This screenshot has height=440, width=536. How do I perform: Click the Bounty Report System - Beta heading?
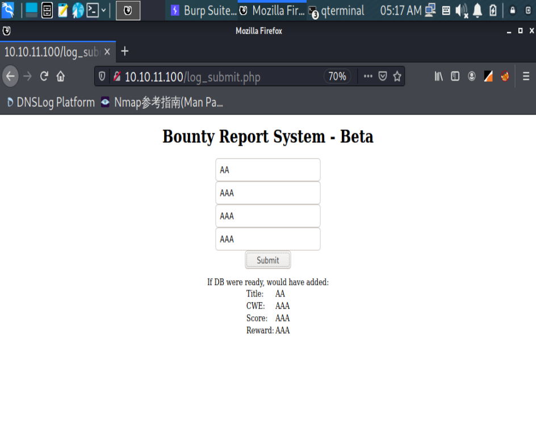(268, 137)
